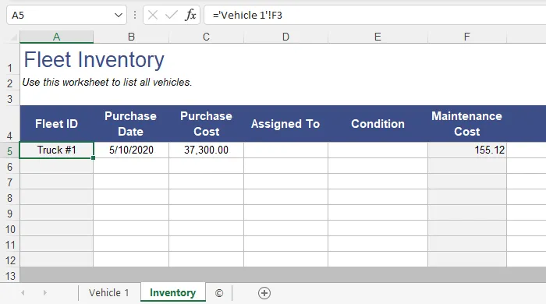Select column D header
This screenshot has height=304, width=546.
(x=285, y=37)
